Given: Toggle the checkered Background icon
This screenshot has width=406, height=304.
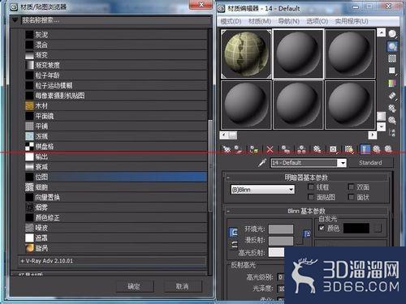Looking at the screenshot, I should (392, 58).
